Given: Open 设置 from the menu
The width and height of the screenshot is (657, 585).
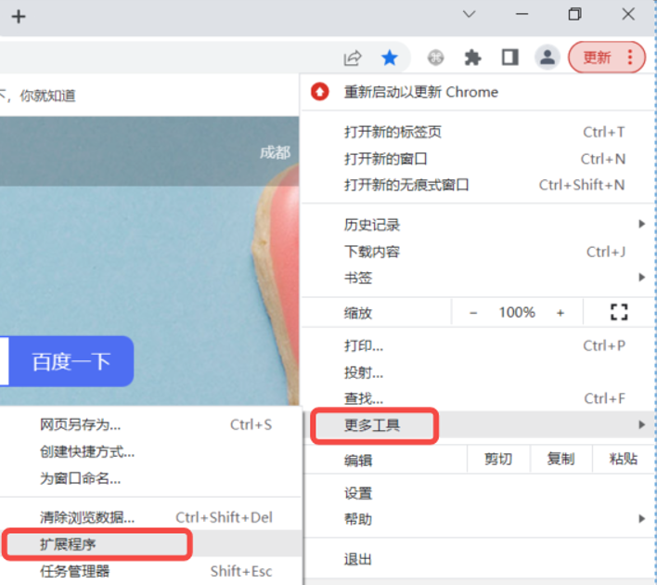Looking at the screenshot, I should pos(478,493).
